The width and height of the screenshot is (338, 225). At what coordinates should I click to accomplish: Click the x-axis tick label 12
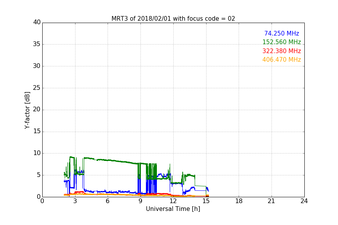pos(173,201)
